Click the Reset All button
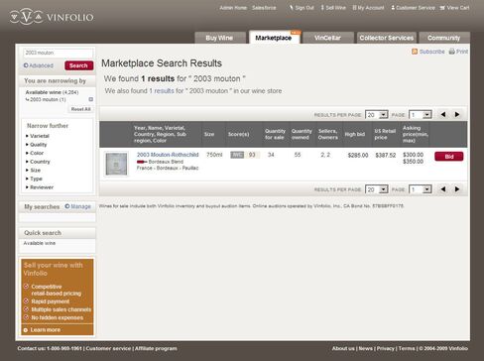 click(x=80, y=109)
